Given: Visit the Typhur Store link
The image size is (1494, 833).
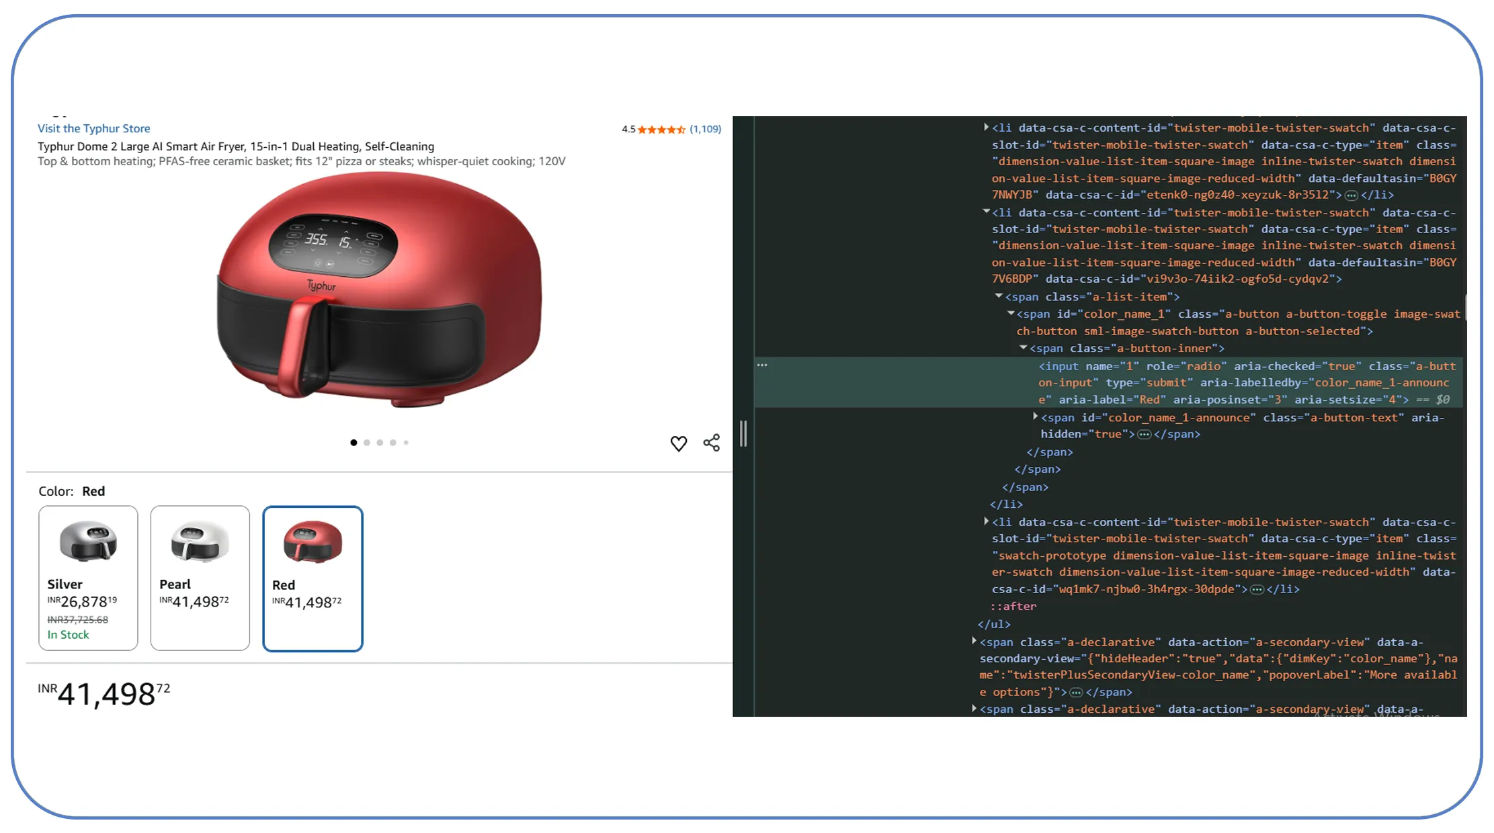Looking at the screenshot, I should [x=94, y=128].
